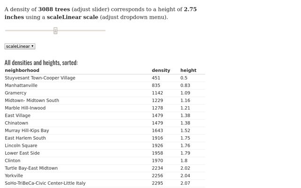Select the Stuyvesant Town-Cooper Village row

point(105,78)
